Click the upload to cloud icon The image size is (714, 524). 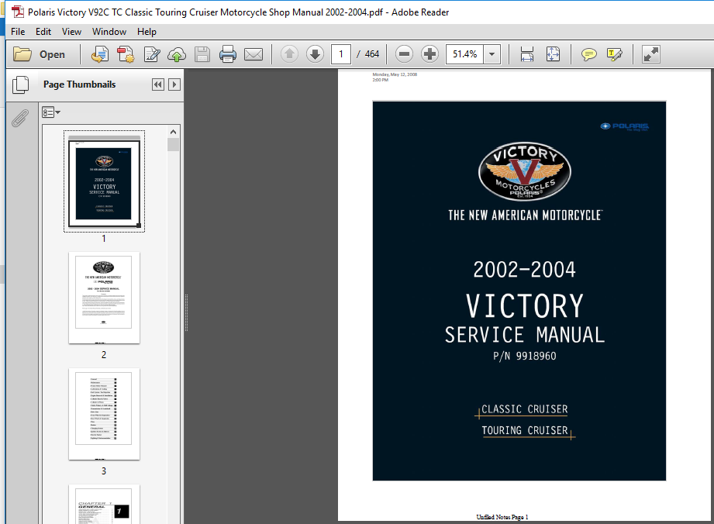point(177,54)
